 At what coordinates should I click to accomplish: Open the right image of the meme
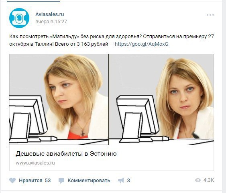161,100
